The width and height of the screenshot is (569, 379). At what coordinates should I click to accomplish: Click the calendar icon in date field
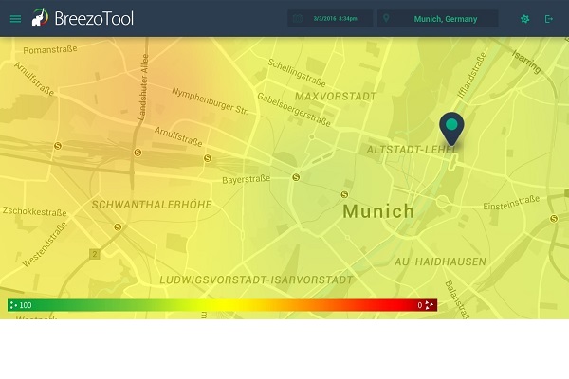tap(298, 19)
